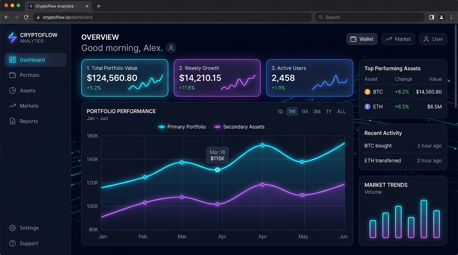Click the browser forward arrow
The height and width of the screenshot is (255, 458).
tap(16, 17)
